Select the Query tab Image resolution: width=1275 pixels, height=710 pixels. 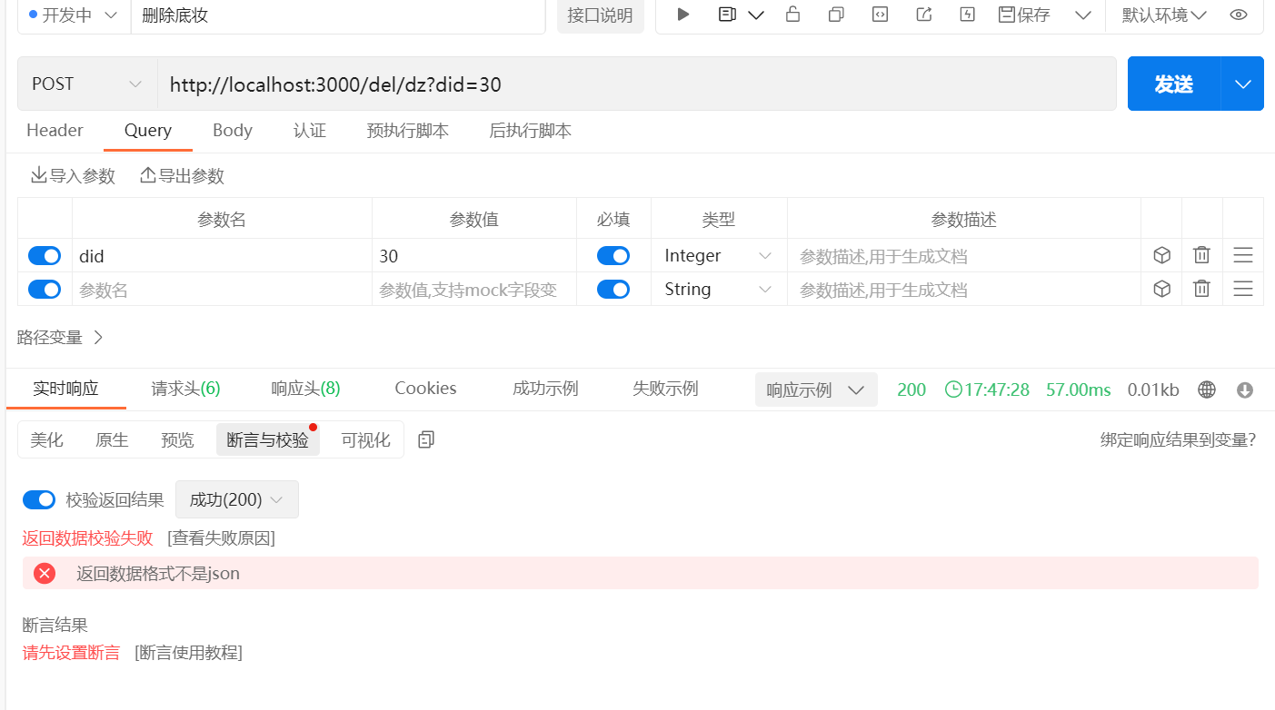[147, 130]
